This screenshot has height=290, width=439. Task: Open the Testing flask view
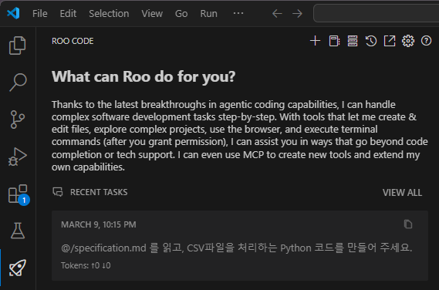[18, 231]
